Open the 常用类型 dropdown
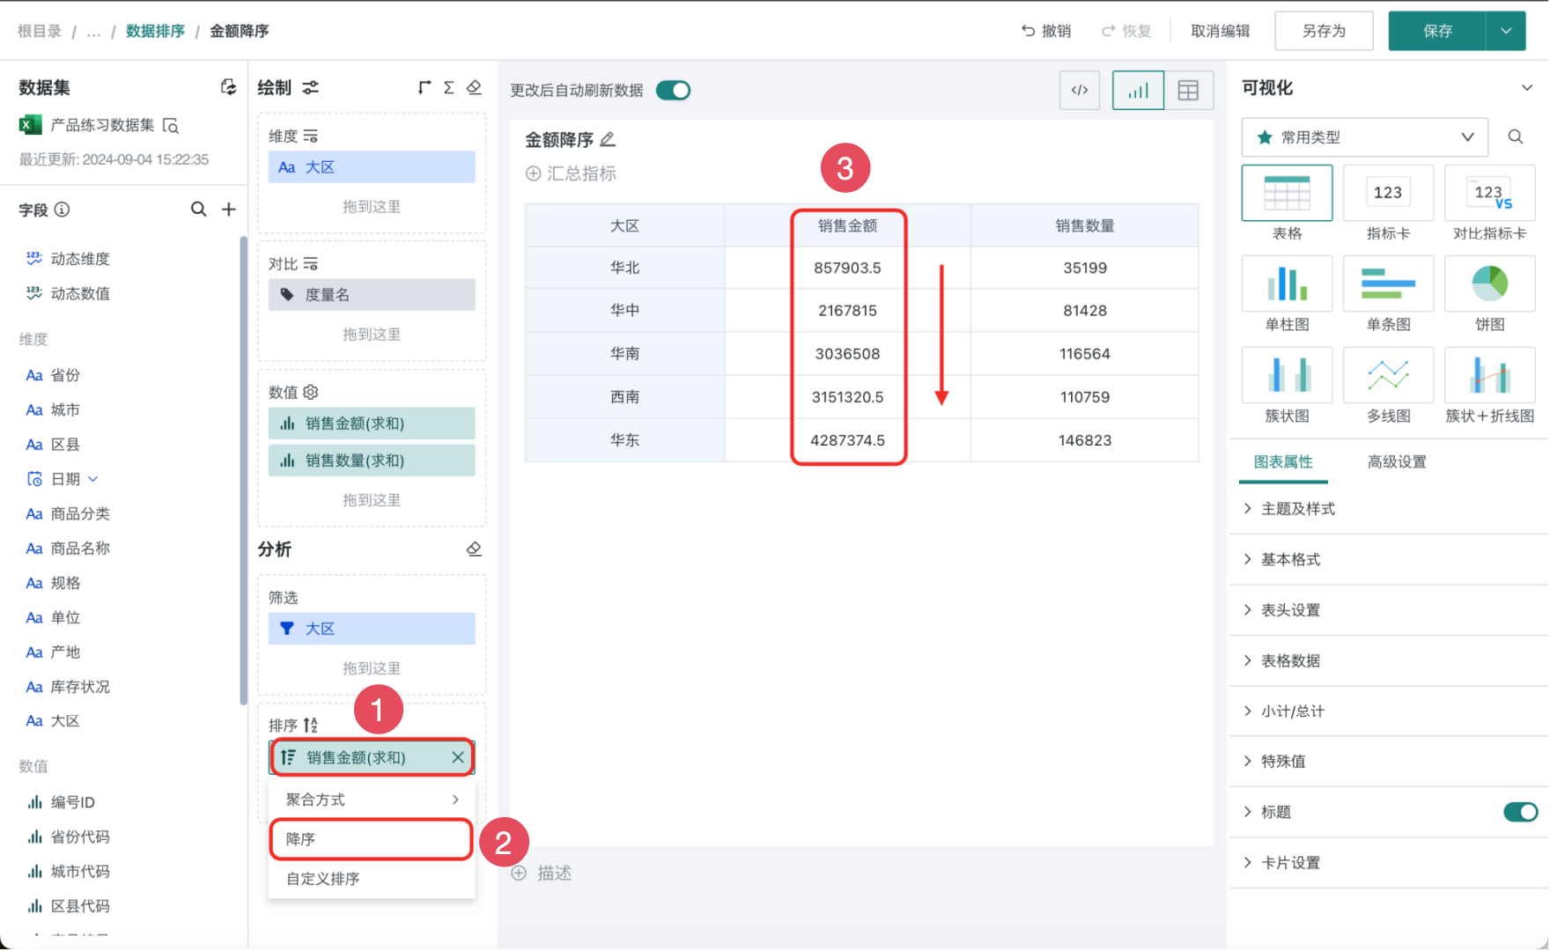 point(1364,137)
